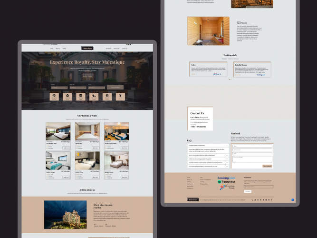
Task: Expand the on-site parking FAQ question
Action: tap(208, 159)
